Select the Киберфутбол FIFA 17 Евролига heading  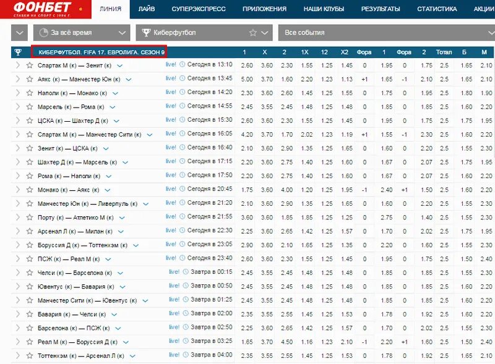pos(101,53)
